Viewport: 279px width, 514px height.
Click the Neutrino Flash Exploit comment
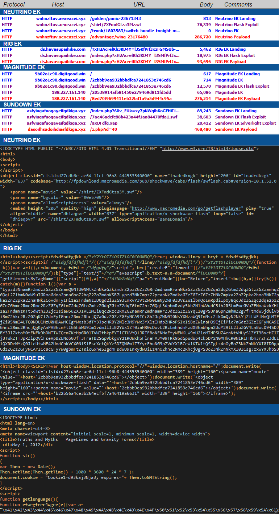237,25
